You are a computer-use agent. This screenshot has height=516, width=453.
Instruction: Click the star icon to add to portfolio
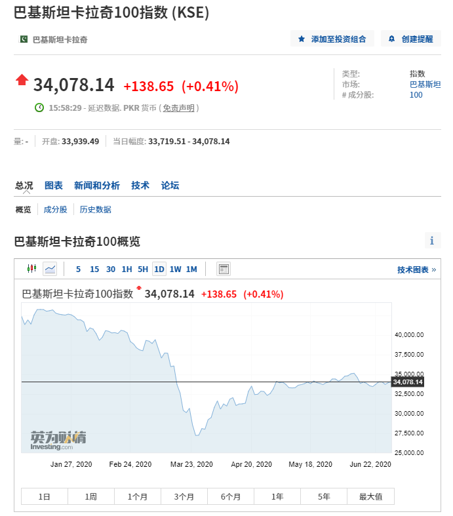pos(302,39)
